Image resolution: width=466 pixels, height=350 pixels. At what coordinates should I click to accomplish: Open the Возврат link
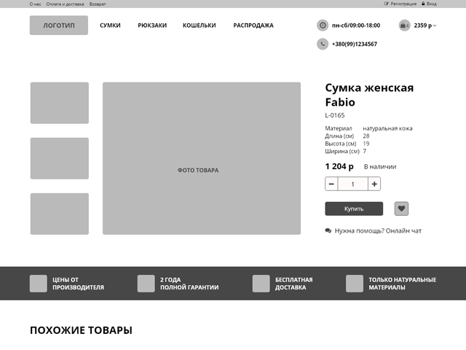pos(98,4)
